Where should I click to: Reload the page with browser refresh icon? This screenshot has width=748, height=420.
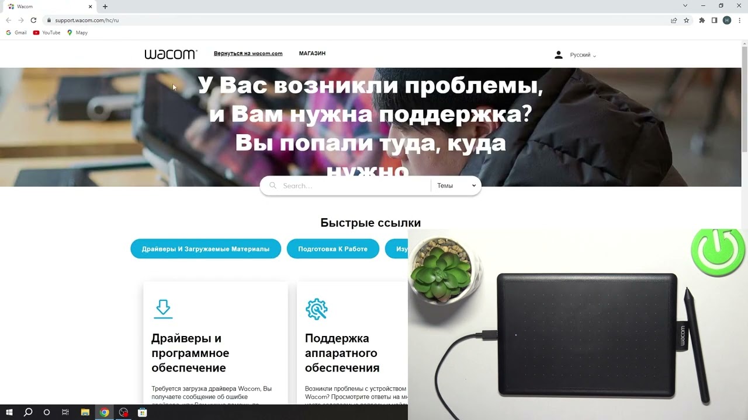33,20
